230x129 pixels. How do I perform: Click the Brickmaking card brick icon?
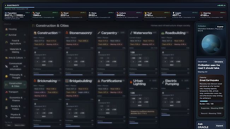[x=35, y=81]
